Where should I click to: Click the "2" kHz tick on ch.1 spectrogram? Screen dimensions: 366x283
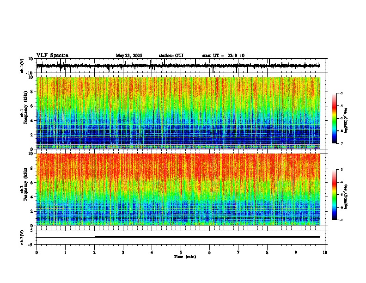tap(32, 135)
